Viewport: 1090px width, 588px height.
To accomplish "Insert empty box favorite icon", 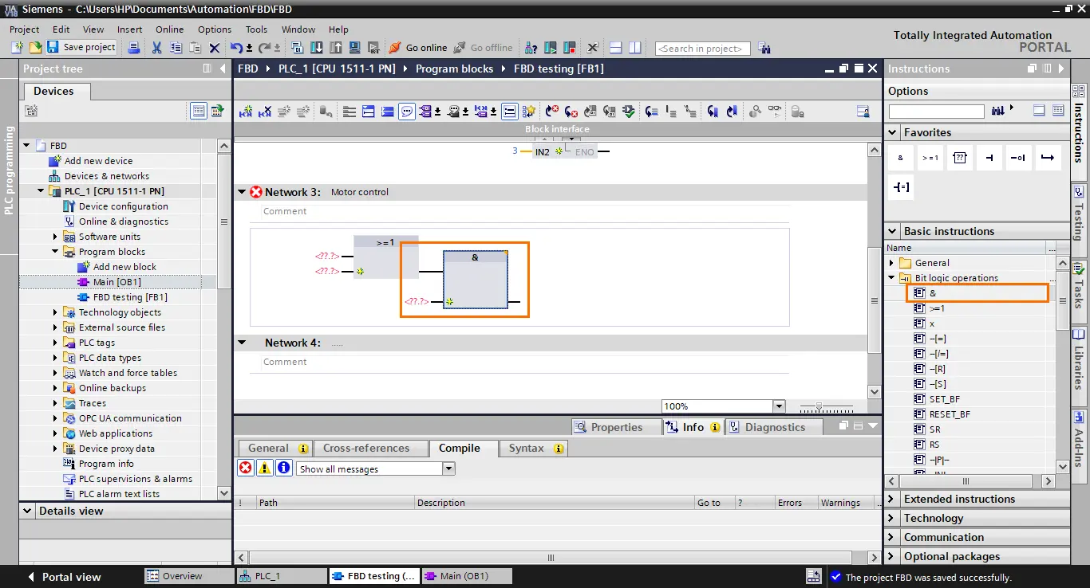I will click(x=960, y=158).
